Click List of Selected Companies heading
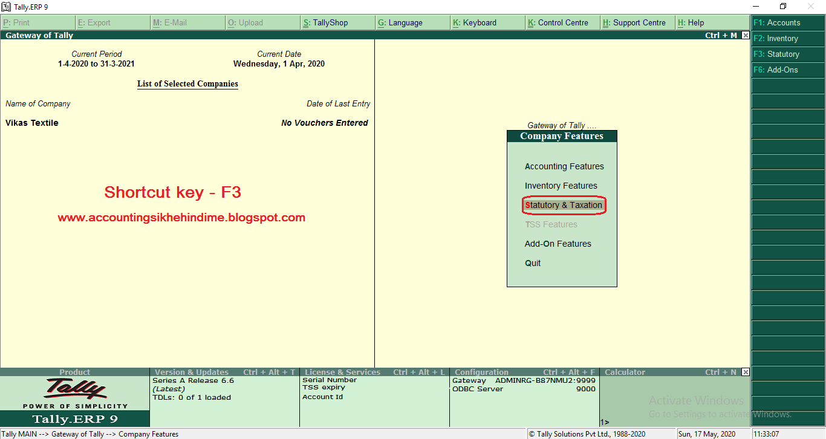 click(x=187, y=84)
